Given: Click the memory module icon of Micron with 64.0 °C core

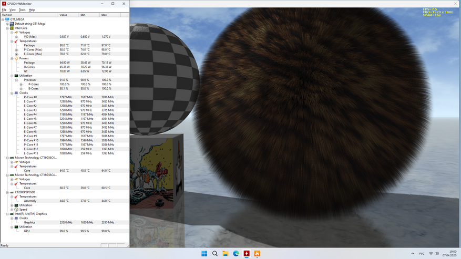Looking at the screenshot, I should 12,158.
